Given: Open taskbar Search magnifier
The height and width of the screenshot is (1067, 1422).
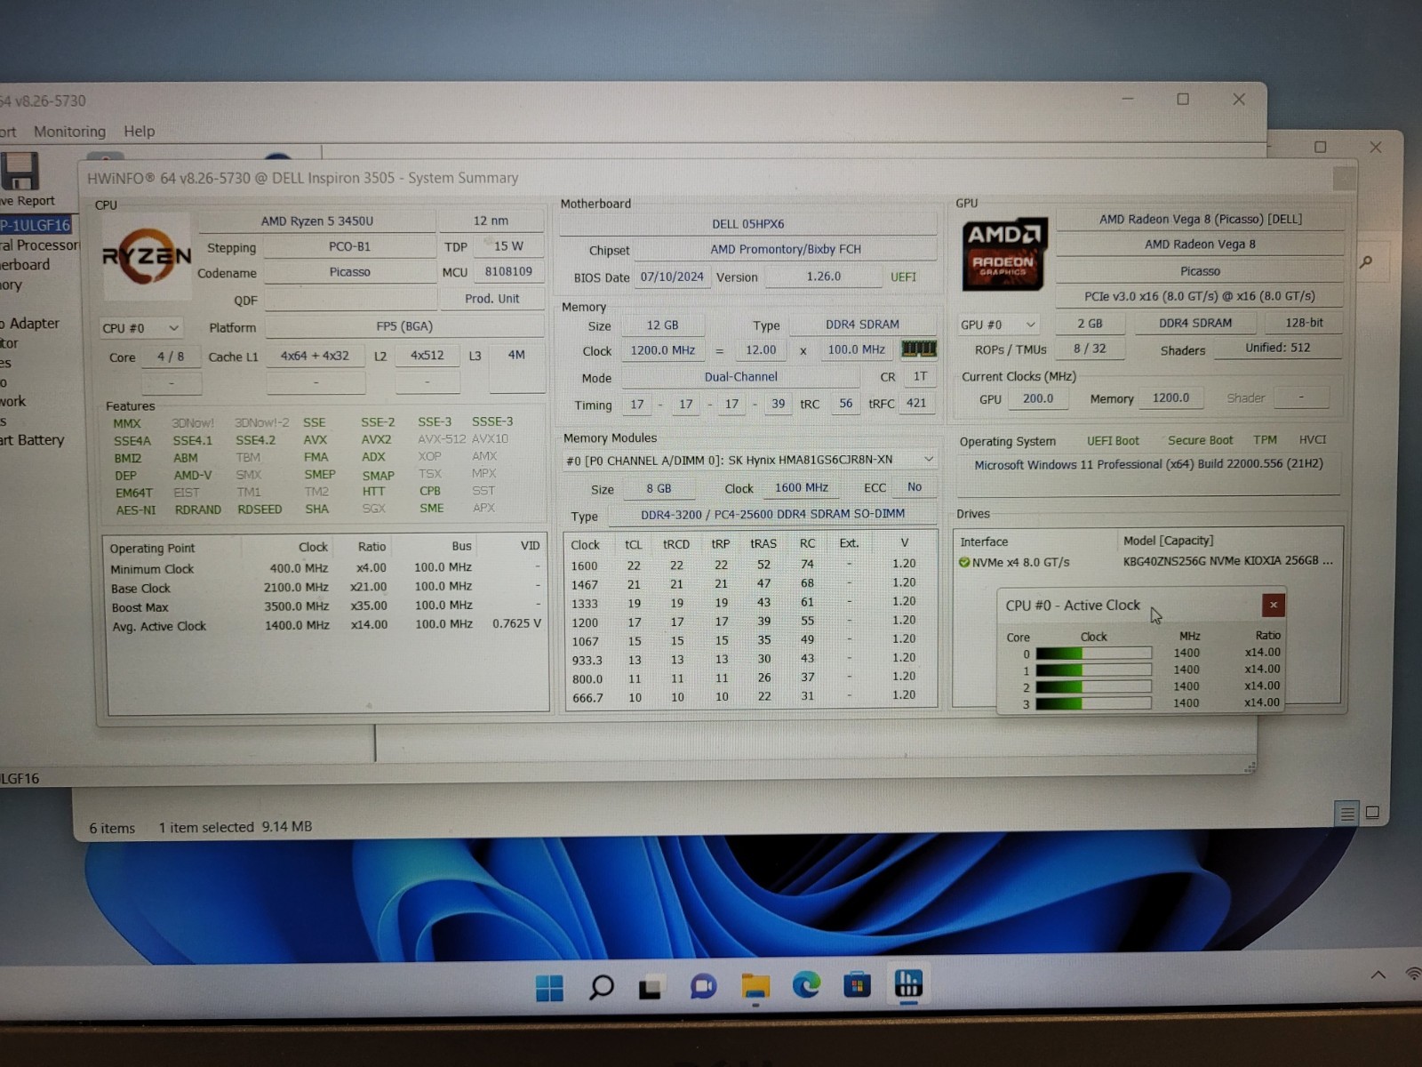Looking at the screenshot, I should (x=601, y=987).
